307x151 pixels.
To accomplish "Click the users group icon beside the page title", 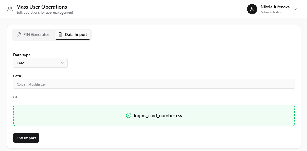I will tap(10, 9).
